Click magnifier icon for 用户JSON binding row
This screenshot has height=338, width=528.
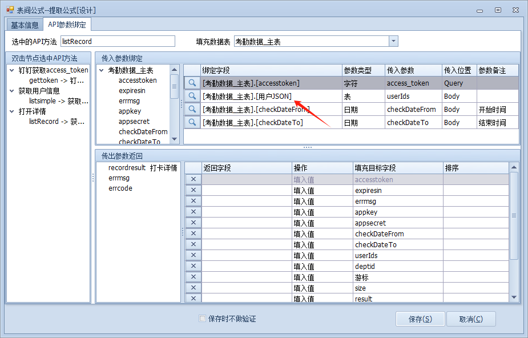click(192, 96)
